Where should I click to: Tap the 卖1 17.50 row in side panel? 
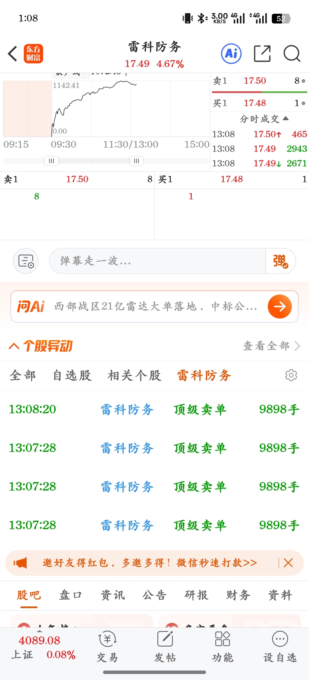click(x=260, y=81)
